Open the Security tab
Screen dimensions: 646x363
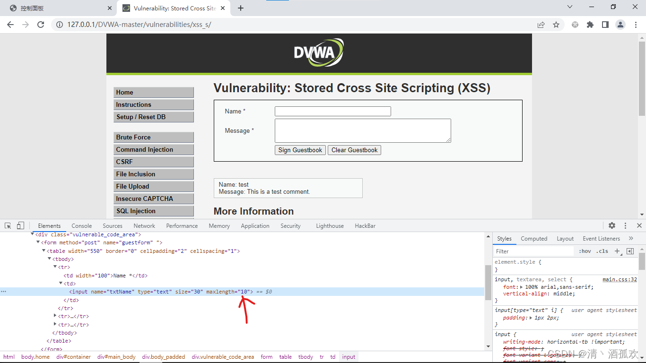coord(290,225)
